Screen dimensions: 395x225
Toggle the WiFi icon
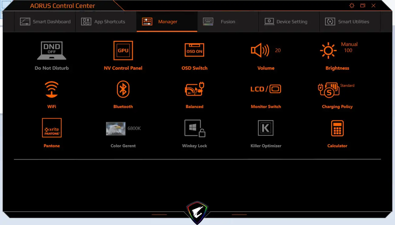pos(52,89)
